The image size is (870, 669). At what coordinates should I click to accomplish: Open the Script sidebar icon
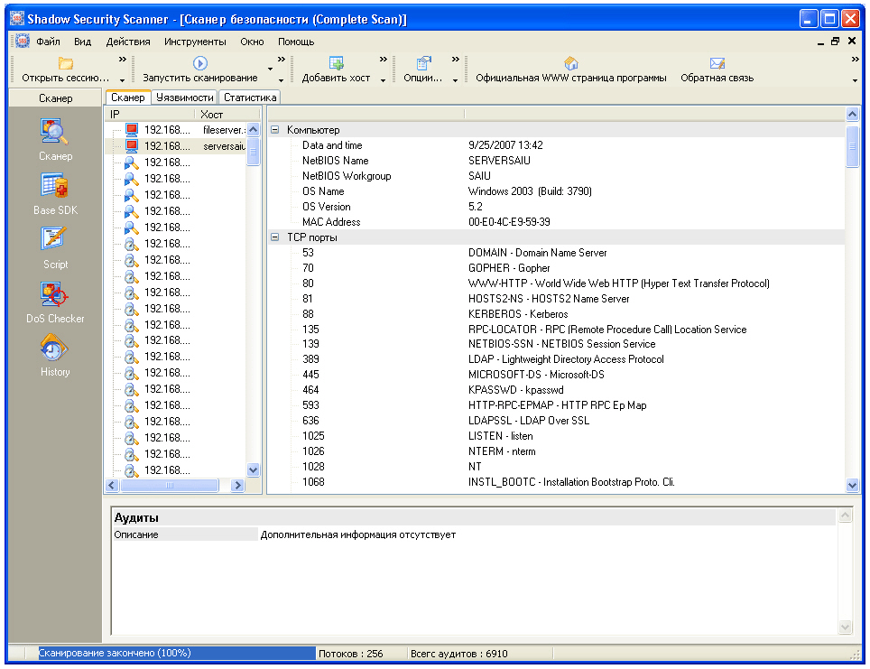[x=55, y=239]
